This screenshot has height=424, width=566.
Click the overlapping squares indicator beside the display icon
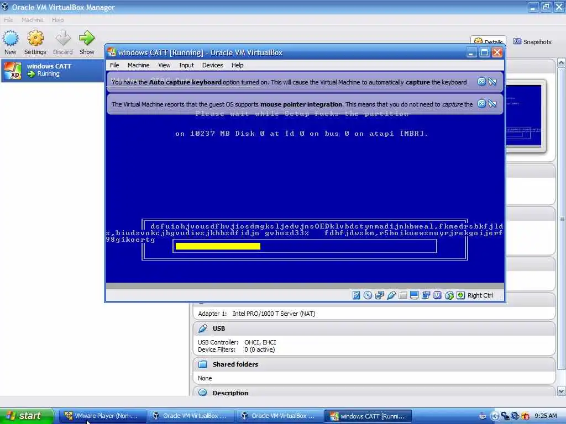[x=426, y=295]
